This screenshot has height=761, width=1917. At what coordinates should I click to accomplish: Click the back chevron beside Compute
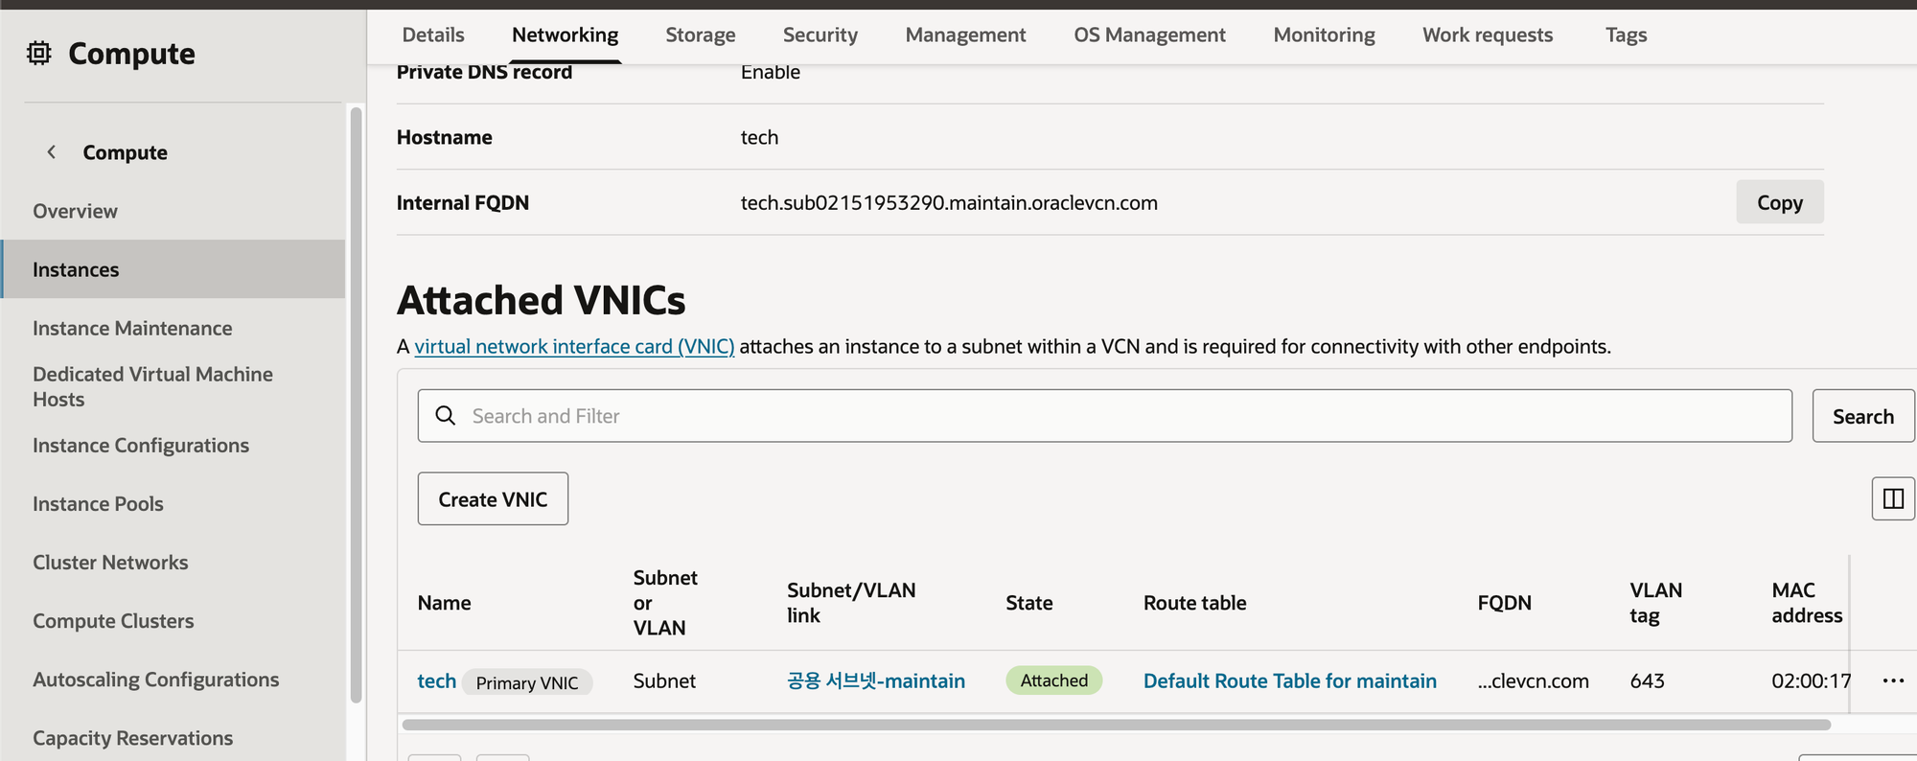[52, 152]
